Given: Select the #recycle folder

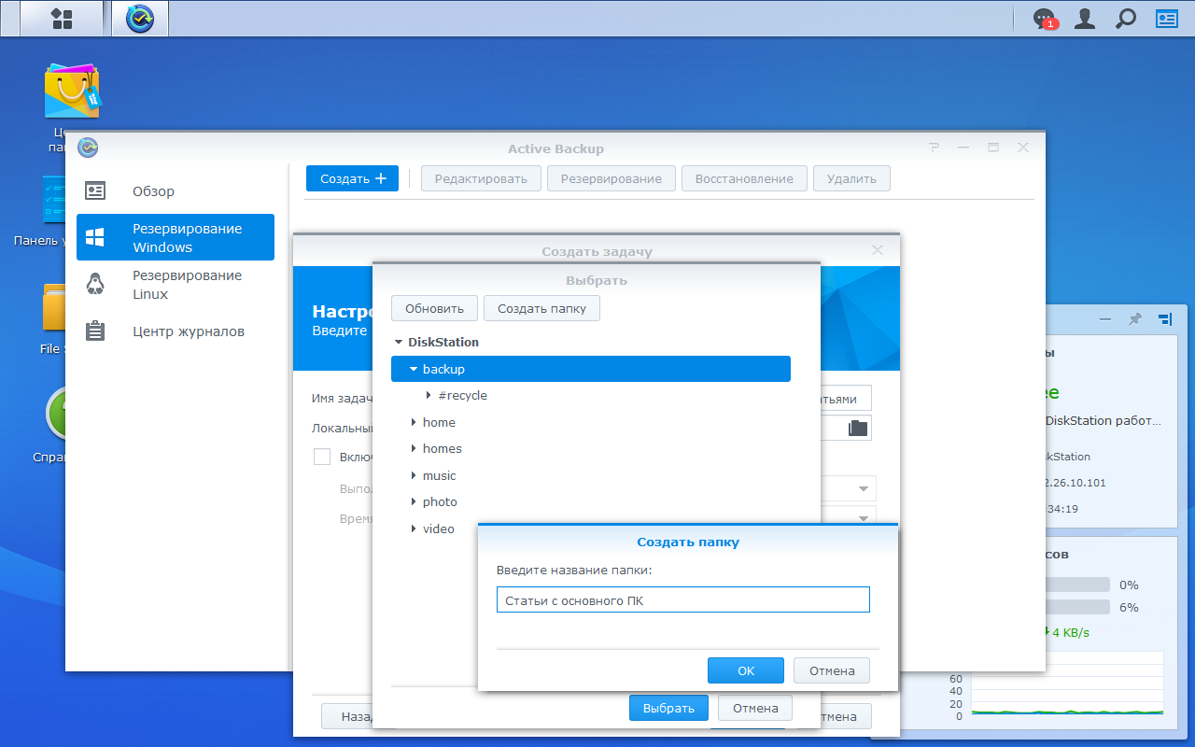Looking at the screenshot, I should (462, 396).
